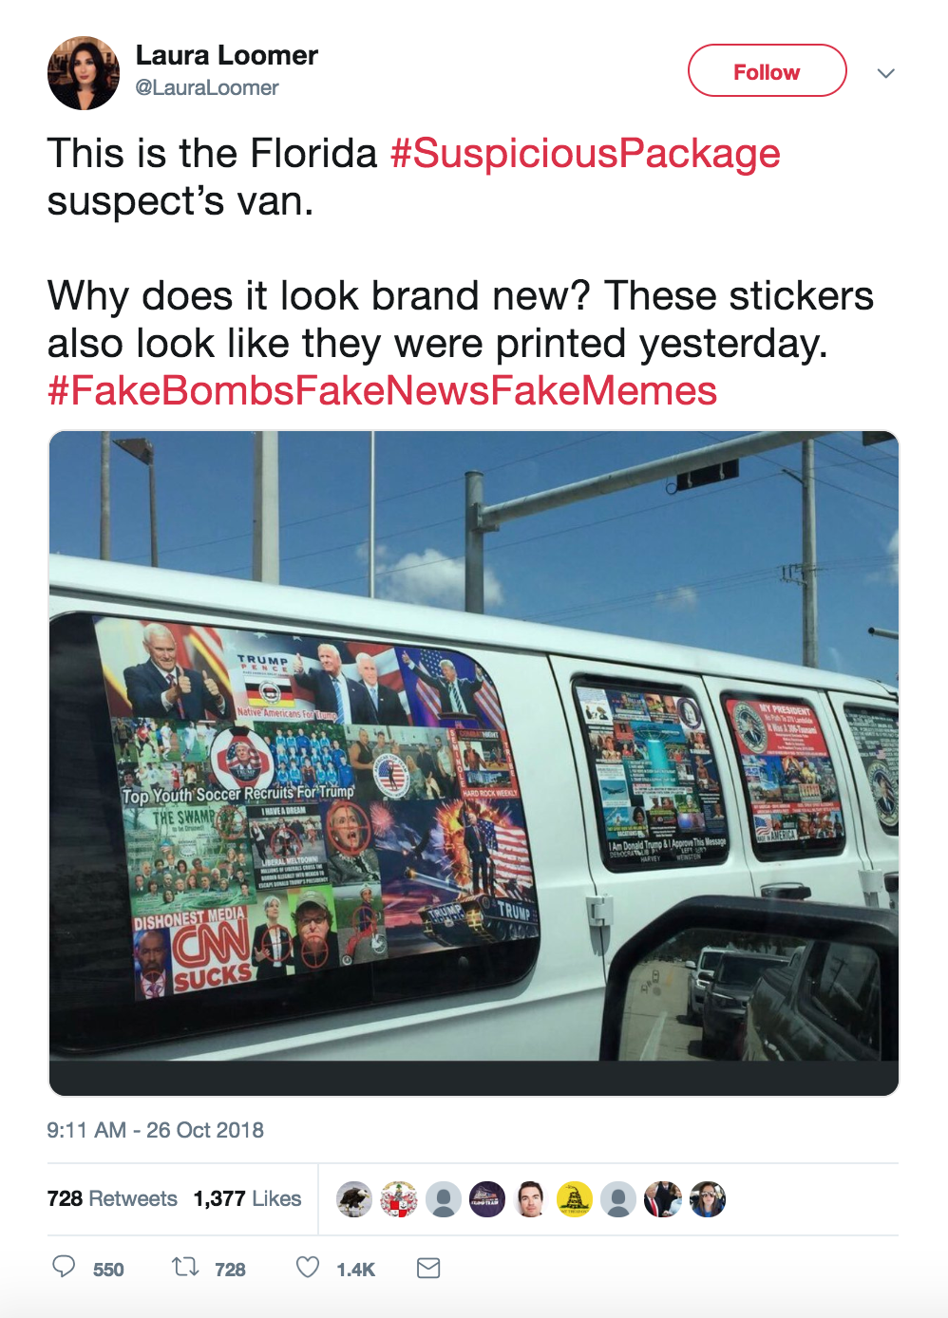
Task: Click the retweet arrows icon
Action: [x=184, y=1267]
